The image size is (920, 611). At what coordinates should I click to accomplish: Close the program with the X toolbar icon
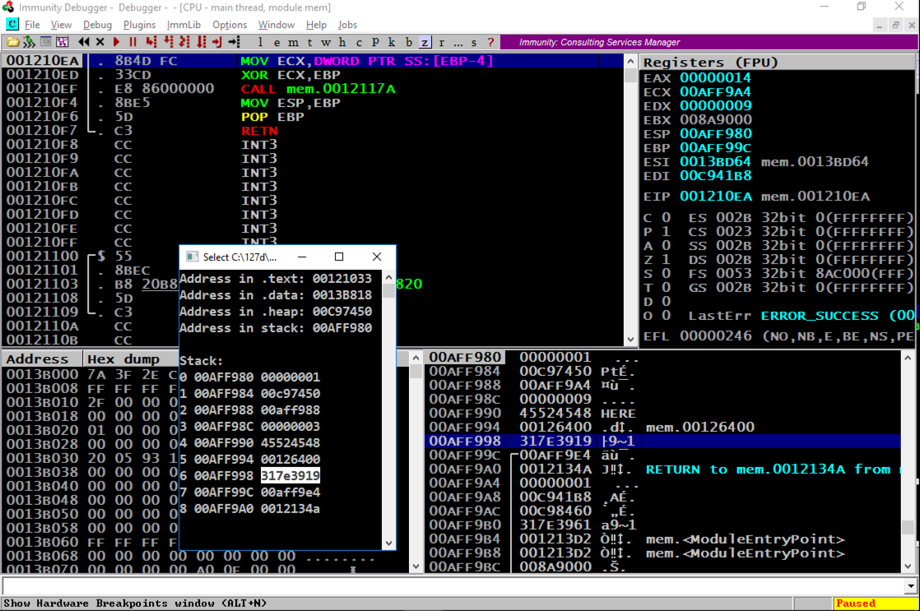[x=100, y=42]
